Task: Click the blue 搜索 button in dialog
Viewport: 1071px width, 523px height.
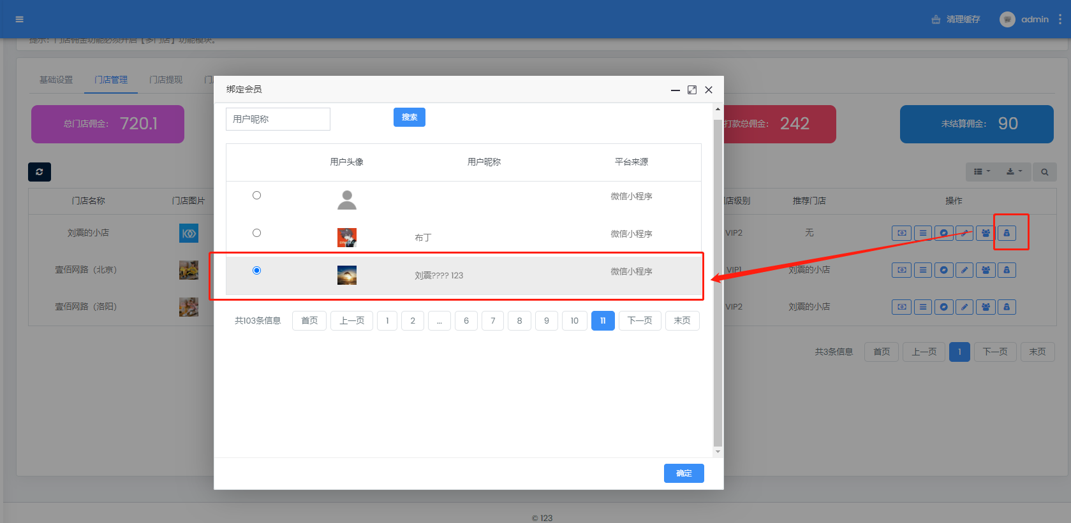Action: point(410,117)
